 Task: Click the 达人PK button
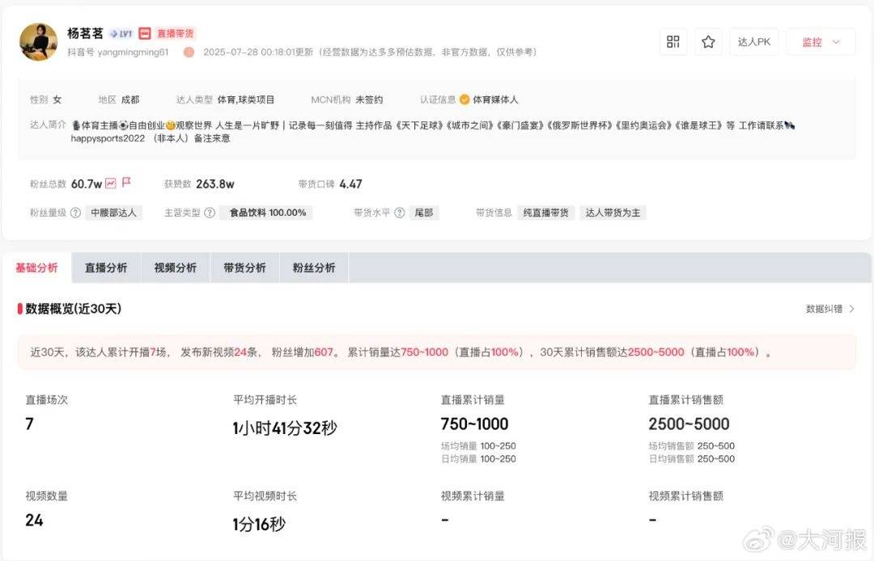pyautogui.click(x=753, y=40)
